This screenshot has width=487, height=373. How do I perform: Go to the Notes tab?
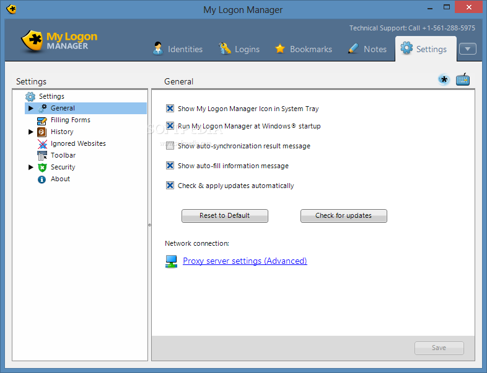367,49
